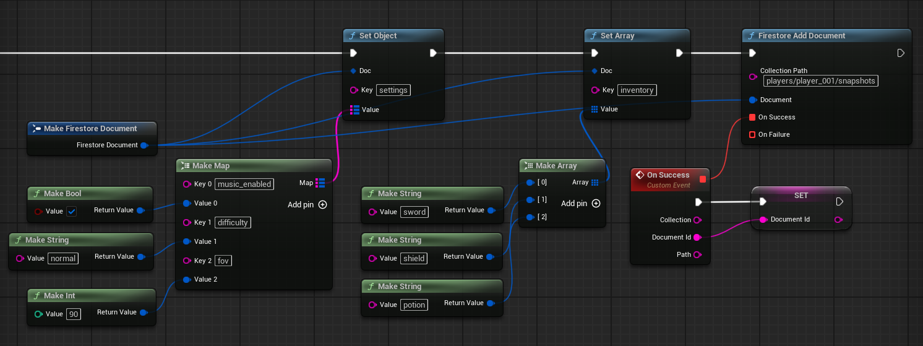
Task: Select the SET node header
Action: 801,195
